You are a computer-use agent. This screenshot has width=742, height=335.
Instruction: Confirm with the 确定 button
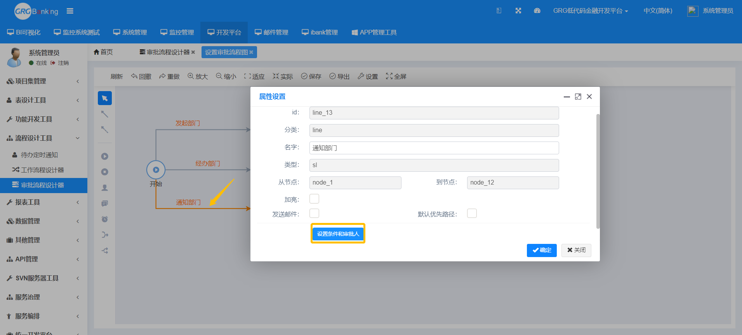[542, 250]
